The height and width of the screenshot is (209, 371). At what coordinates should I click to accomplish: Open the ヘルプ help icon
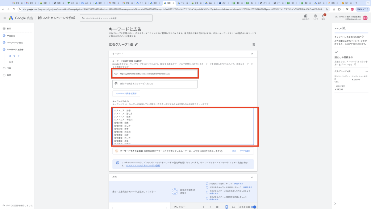315,16
